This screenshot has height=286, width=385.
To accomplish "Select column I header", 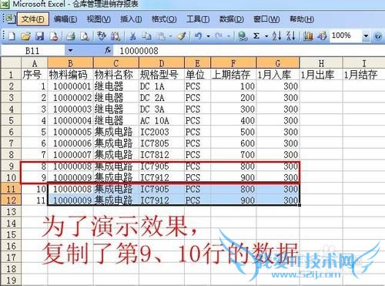I will (364, 63).
